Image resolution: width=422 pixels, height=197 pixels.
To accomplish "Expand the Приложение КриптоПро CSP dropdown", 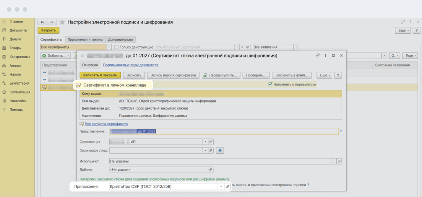I will pos(221,186).
